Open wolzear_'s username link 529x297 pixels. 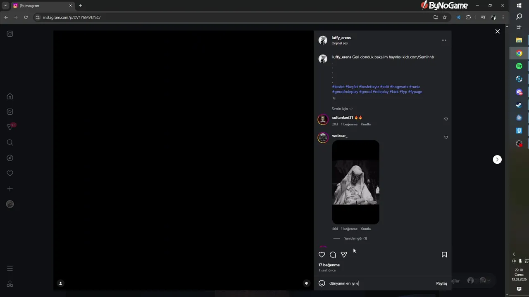340,136
